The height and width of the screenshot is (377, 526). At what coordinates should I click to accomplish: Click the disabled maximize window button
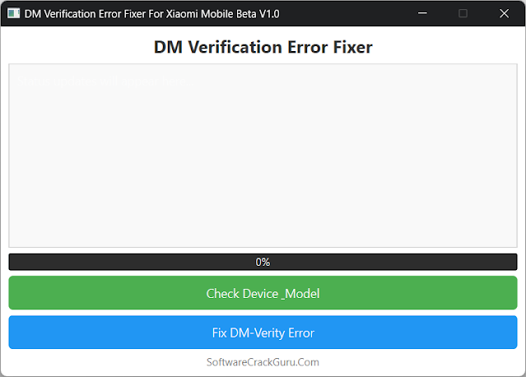pos(463,13)
